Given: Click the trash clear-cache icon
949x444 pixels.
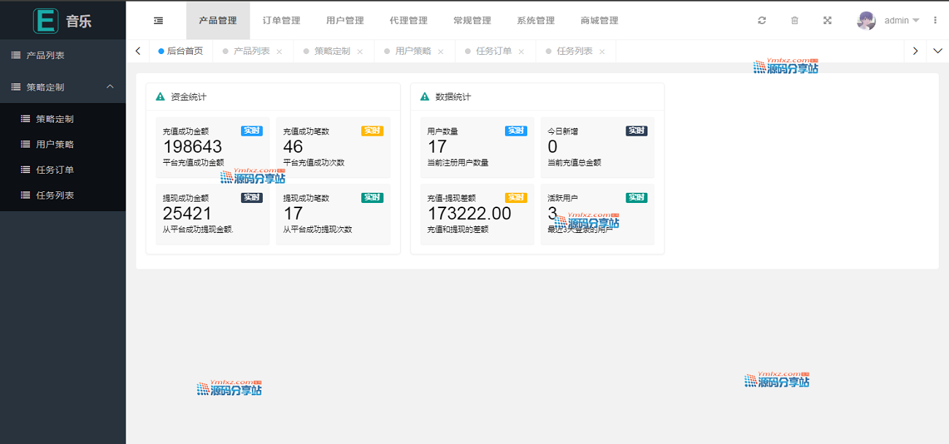Looking at the screenshot, I should 795,20.
